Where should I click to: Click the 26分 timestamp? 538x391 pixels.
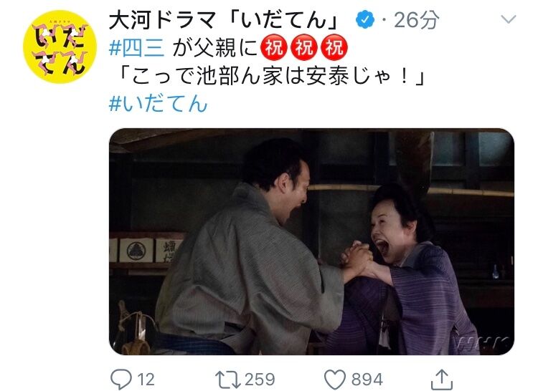pyautogui.click(x=416, y=20)
